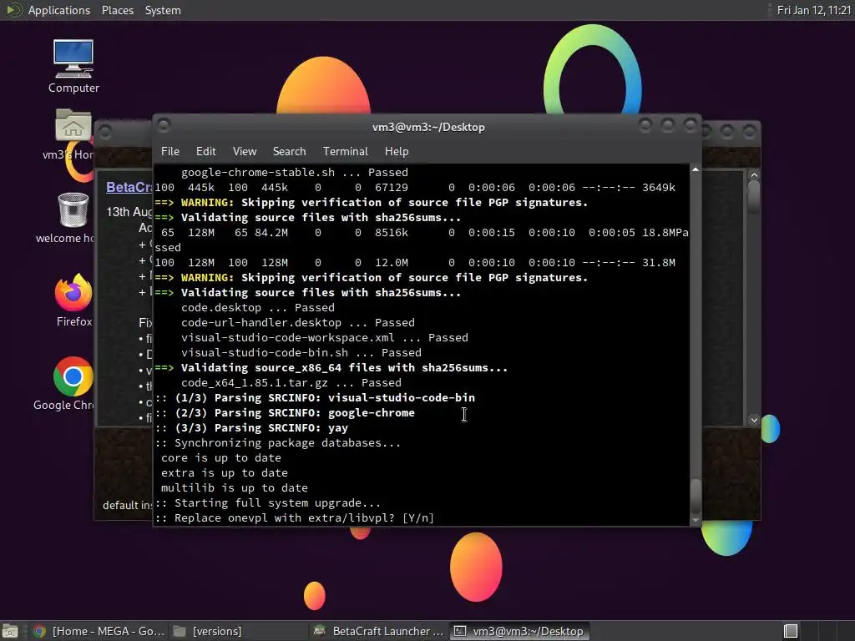855x641 pixels.
Task: Open the Places menu in top panel
Action: pos(117,10)
